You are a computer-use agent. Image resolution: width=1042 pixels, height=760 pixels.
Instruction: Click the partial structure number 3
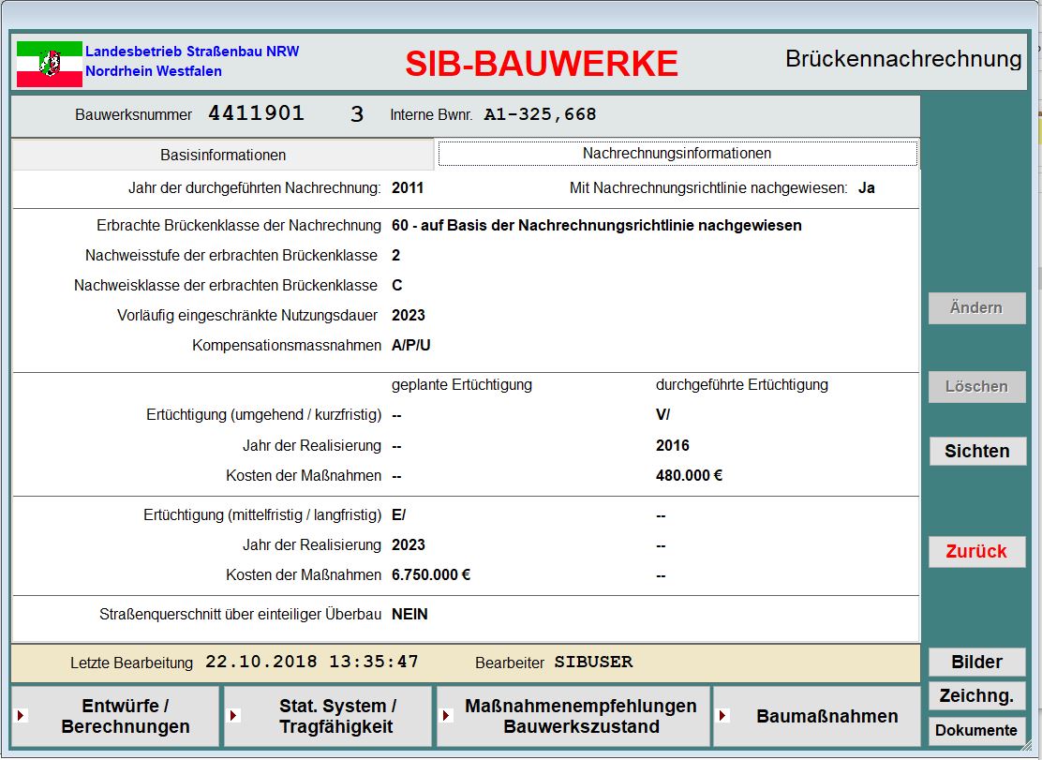tap(357, 114)
